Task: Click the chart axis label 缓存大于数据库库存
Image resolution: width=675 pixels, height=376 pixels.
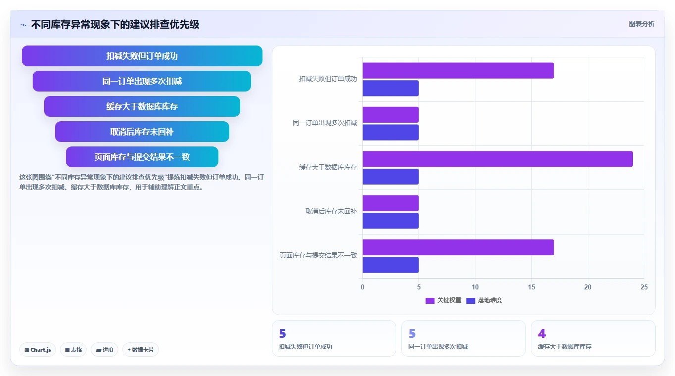Action: coord(328,167)
